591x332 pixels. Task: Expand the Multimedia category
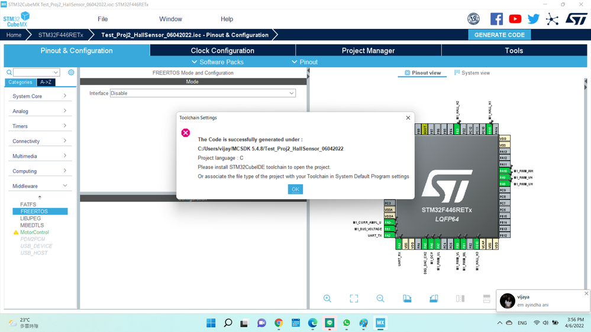click(39, 156)
